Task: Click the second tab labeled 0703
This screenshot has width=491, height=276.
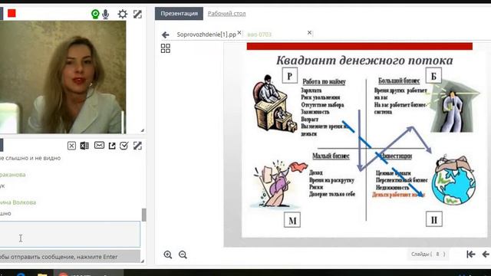Action: pos(259,34)
